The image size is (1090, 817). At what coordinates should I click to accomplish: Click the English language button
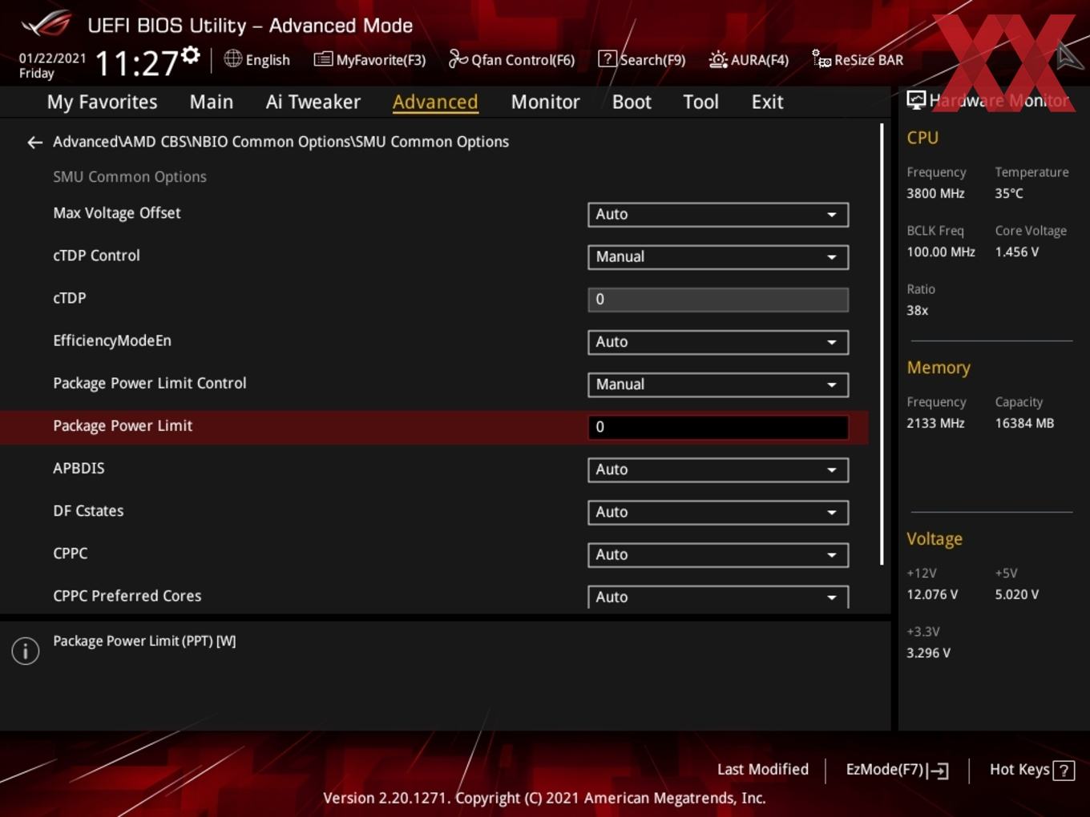(268, 60)
